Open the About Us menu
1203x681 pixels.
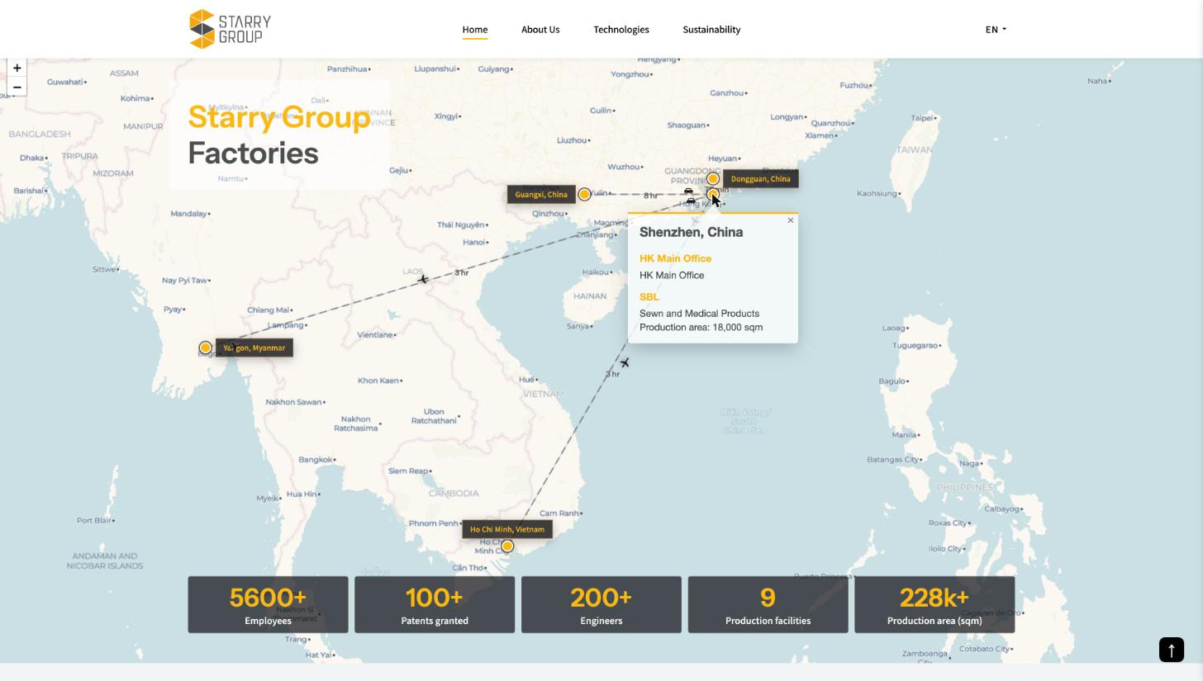pos(540,30)
